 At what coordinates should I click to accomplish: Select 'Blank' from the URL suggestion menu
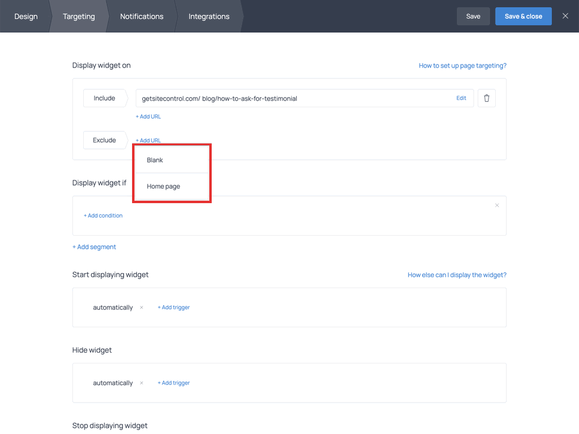pos(154,160)
